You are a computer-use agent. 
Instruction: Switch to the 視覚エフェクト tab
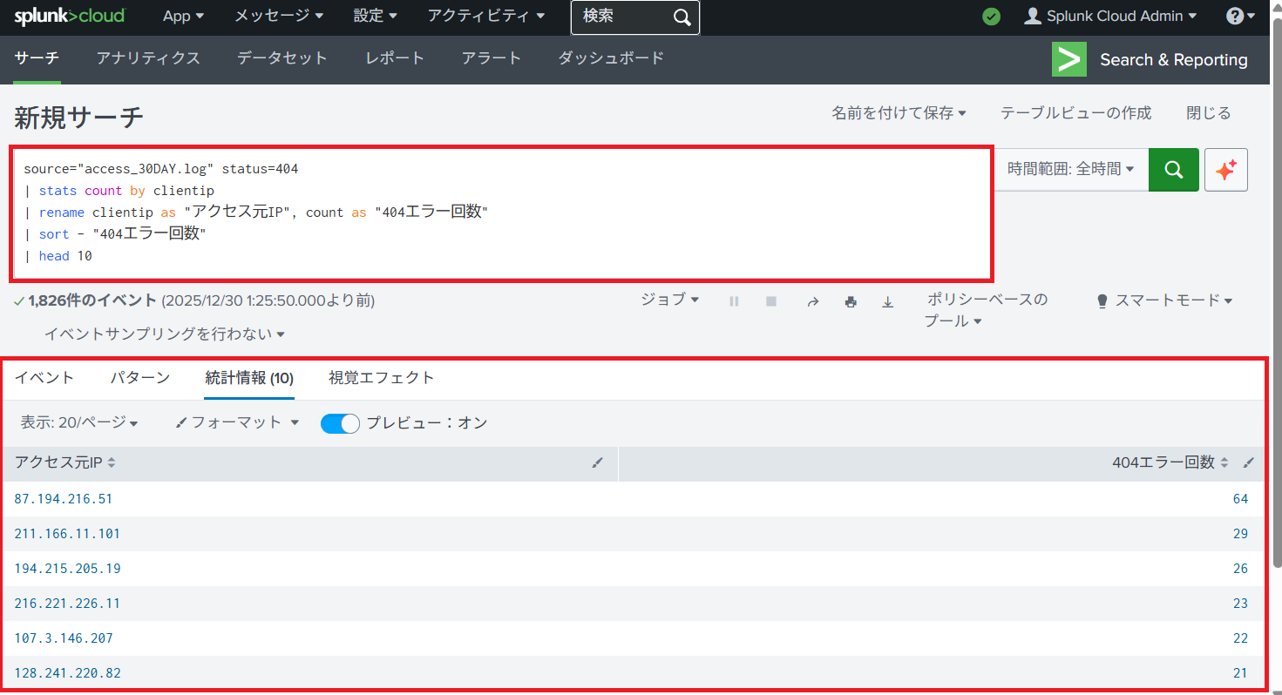click(381, 378)
